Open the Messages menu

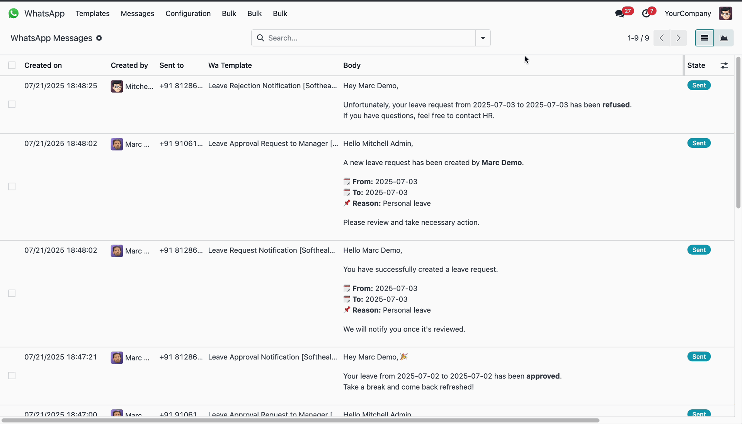(x=137, y=14)
